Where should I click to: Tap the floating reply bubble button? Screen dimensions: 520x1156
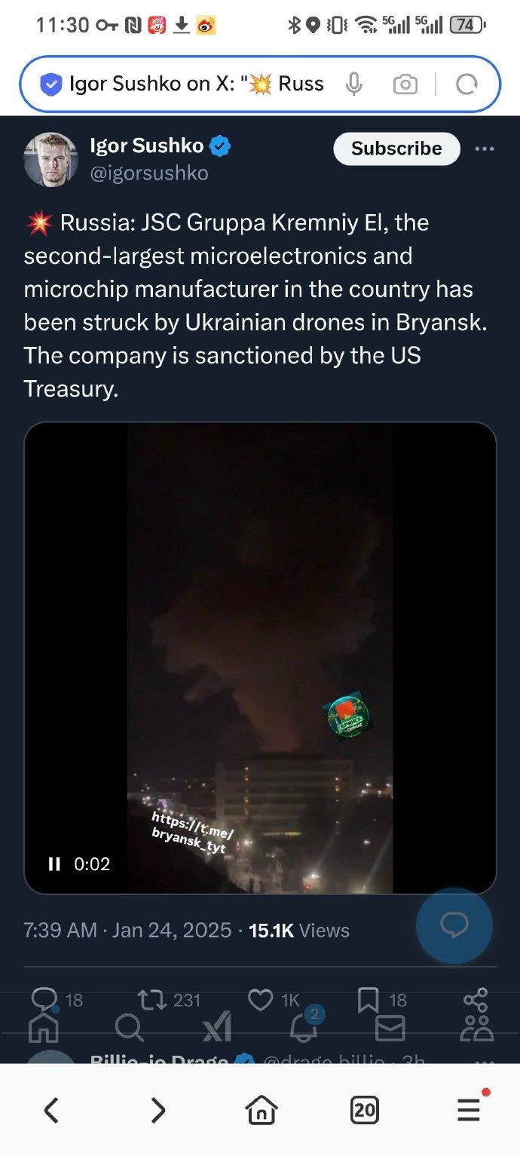point(454,925)
